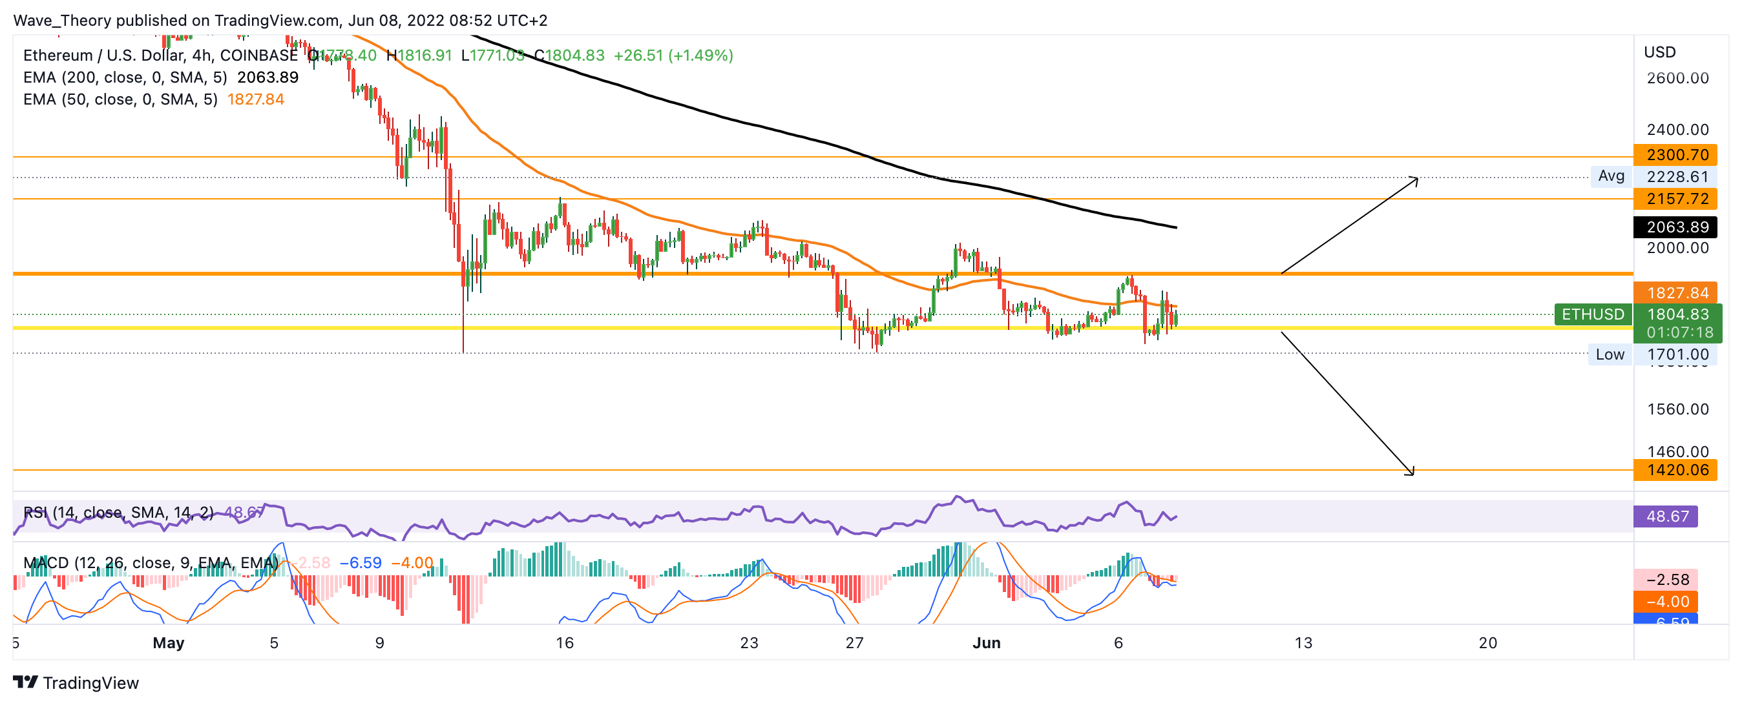
Task: Click the TradingView logo icon
Action: pos(25,682)
